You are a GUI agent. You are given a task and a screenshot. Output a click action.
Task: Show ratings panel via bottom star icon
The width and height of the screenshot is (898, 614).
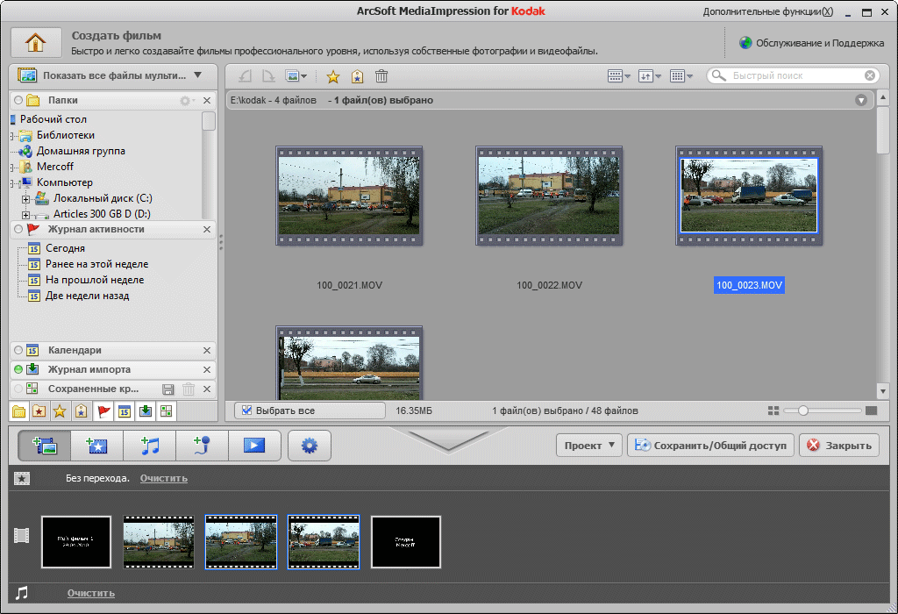(60, 411)
